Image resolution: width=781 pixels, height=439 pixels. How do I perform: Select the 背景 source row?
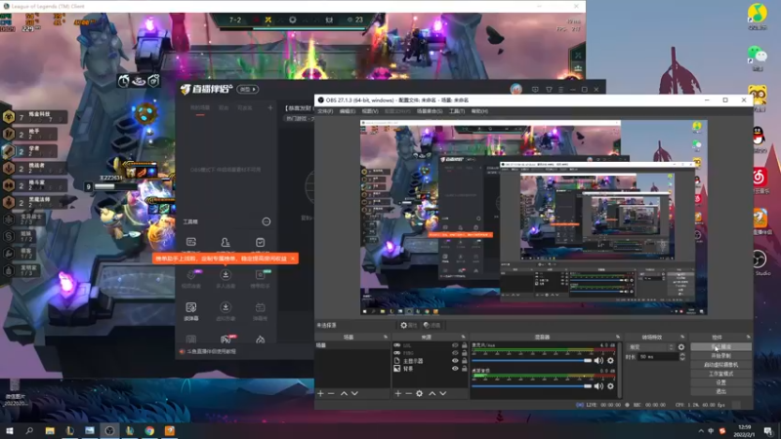click(x=431, y=369)
